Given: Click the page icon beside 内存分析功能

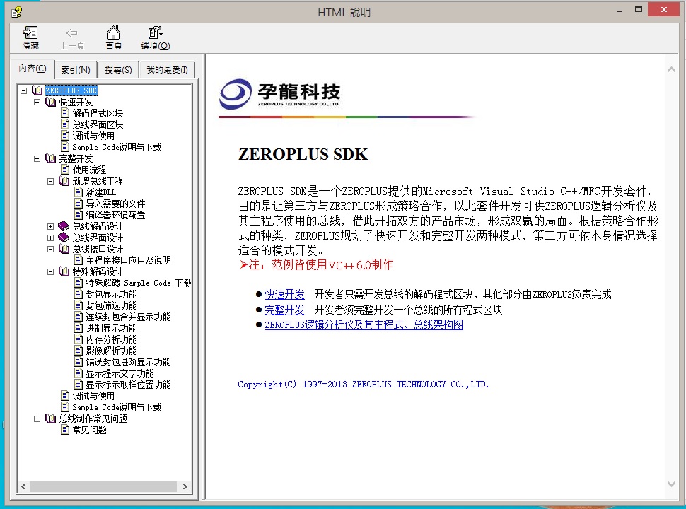Looking at the screenshot, I should 79,339.
